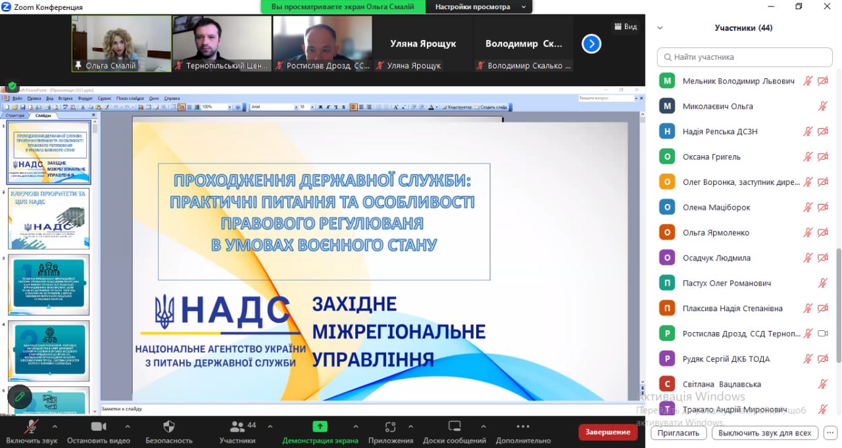Image resolution: width=842 pixels, height=448 pixels.
Task: Click the Найти участника search field
Action: pos(745,57)
